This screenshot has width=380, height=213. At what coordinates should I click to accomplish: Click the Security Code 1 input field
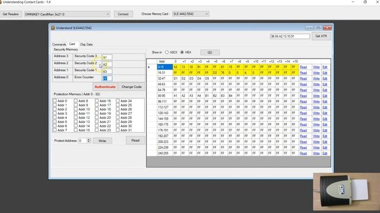107,71
